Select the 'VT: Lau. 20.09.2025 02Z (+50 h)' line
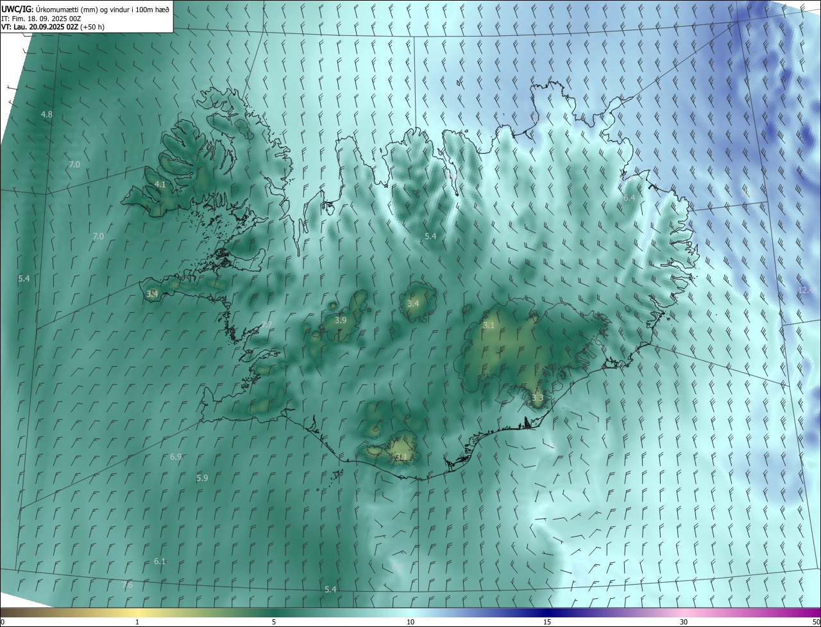Screen dimensions: 821x627 tap(53, 27)
